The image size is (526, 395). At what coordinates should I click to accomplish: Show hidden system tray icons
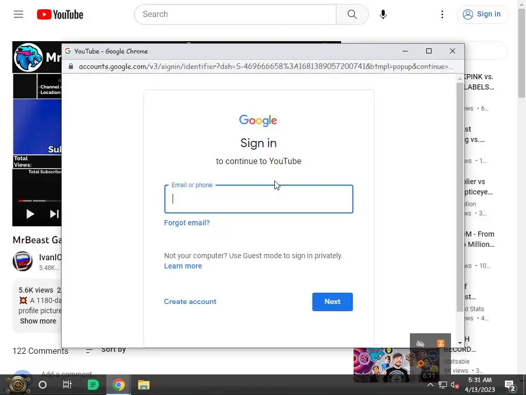click(x=430, y=385)
